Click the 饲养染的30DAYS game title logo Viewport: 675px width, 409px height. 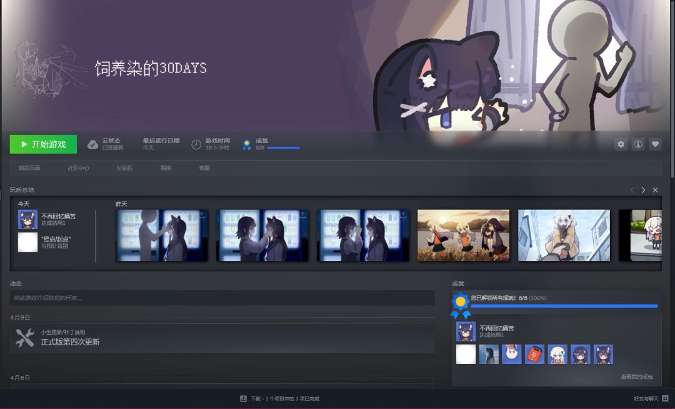(x=151, y=68)
